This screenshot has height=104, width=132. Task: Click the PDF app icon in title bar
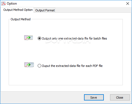(3, 4)
